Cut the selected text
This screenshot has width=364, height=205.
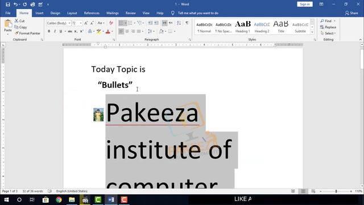19,21
